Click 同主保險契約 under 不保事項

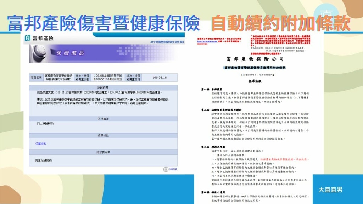click(x=45, y=124)
